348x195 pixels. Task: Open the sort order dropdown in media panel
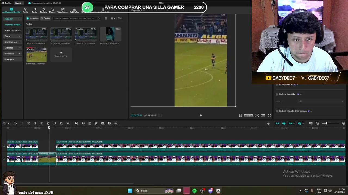pyautogui.click(x=113, y=18)
